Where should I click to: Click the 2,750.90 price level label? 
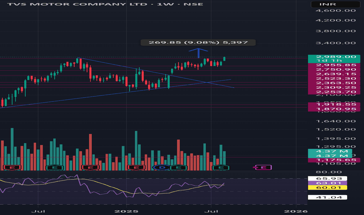[334, 70]
